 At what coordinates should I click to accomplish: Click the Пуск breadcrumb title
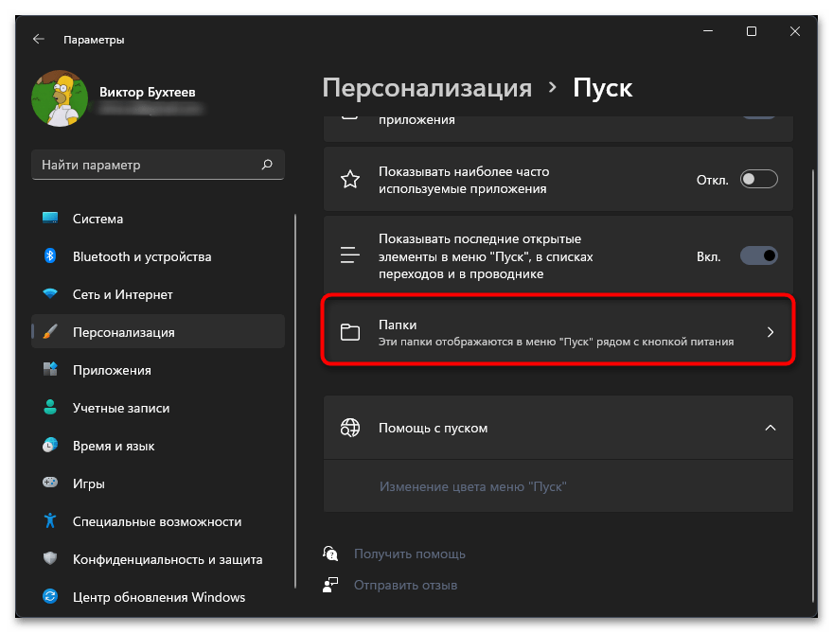coord(602,88)
